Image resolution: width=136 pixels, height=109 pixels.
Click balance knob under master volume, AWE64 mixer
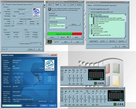65,104
